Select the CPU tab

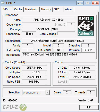(6, 9)
